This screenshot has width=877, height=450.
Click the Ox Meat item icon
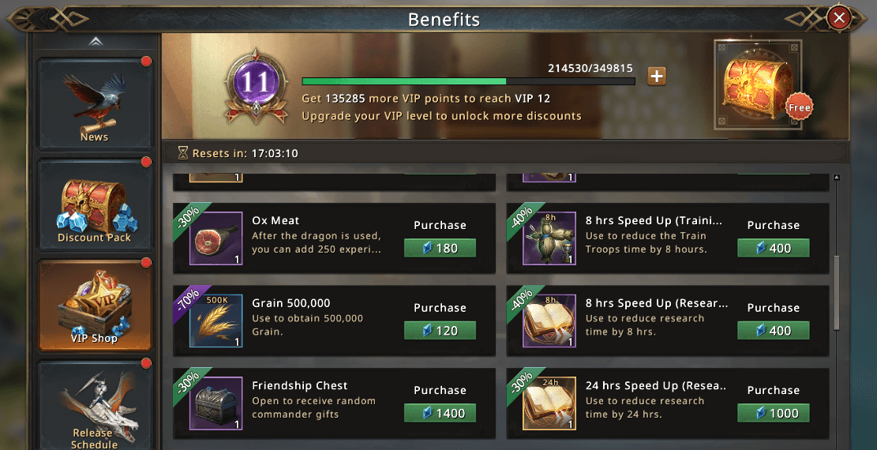[216, 238]
